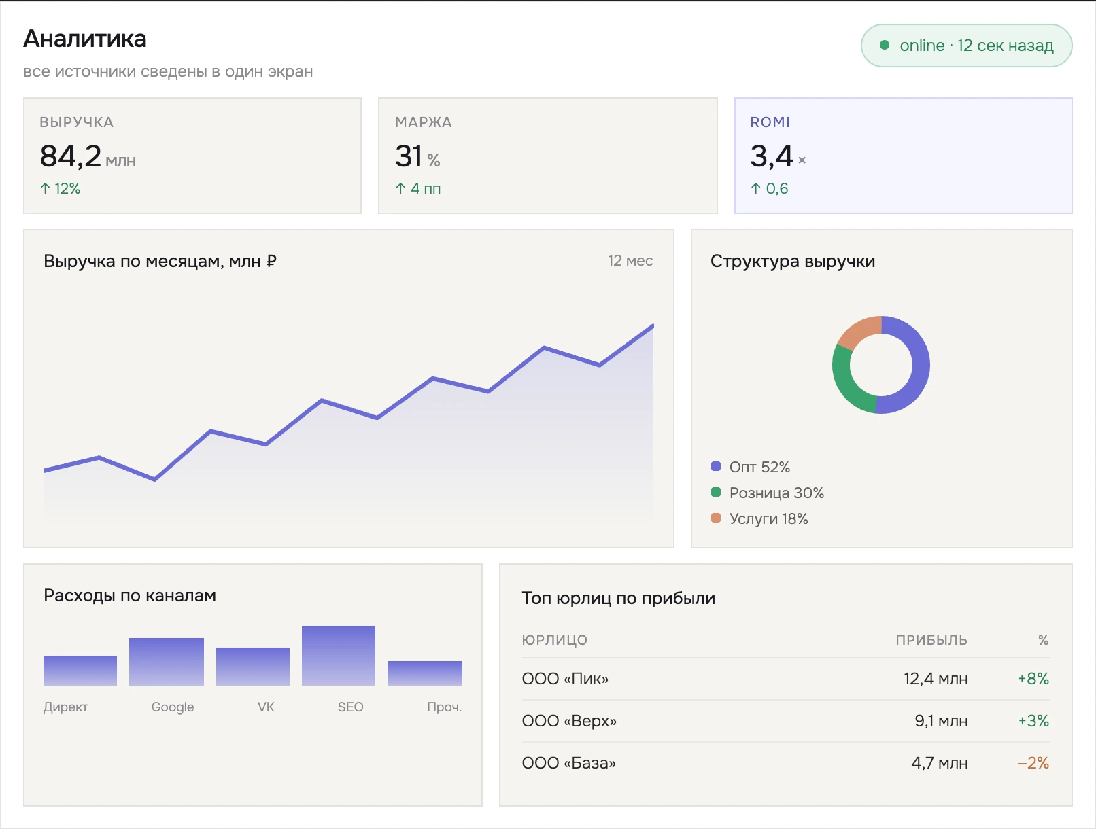Click the Директ expenses bar
Image resolution: width=1096 pixels, height=829 pixels.
pyautogui.click(x=80, y=671)
